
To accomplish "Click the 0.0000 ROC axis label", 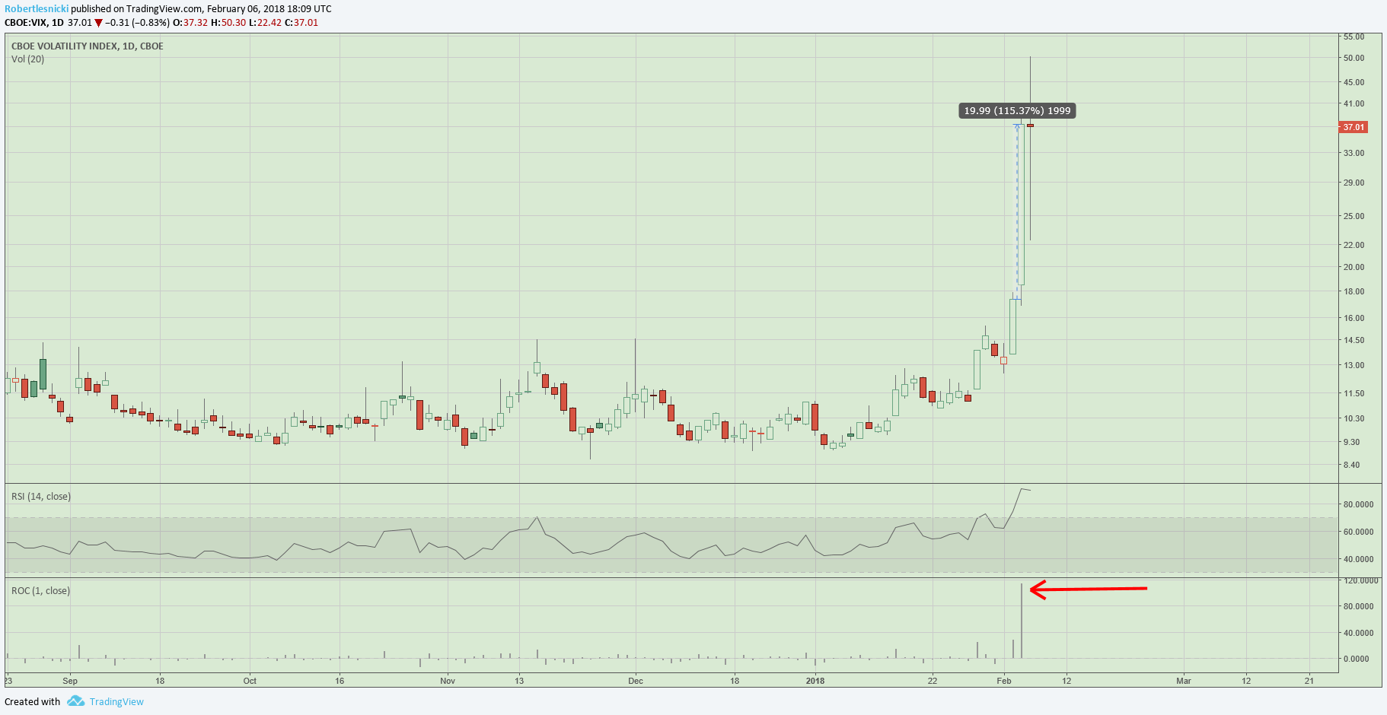I will pyautogui.click(x=1356, y=659).
